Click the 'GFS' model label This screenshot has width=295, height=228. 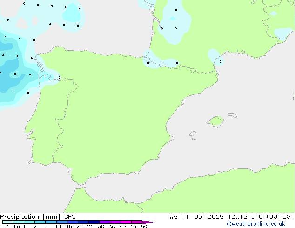click(70, 217)
